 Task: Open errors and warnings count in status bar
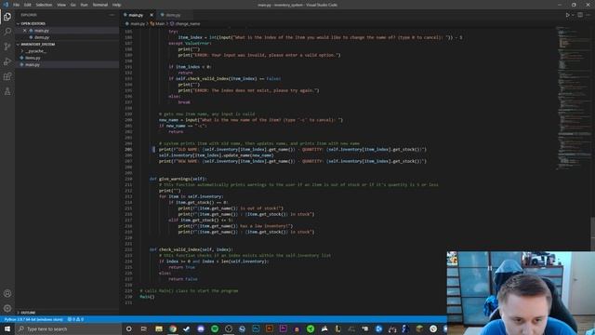(75, 319)
